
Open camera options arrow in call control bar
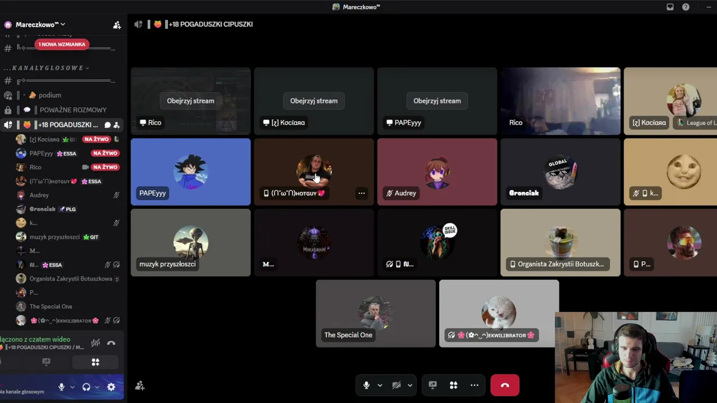click(410, 385)
